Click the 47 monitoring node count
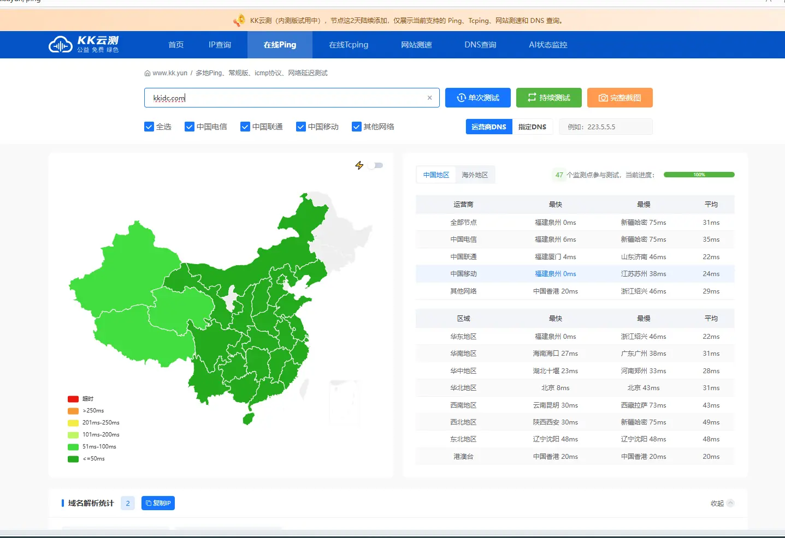785x538 pixels. [x=559, y=175]
